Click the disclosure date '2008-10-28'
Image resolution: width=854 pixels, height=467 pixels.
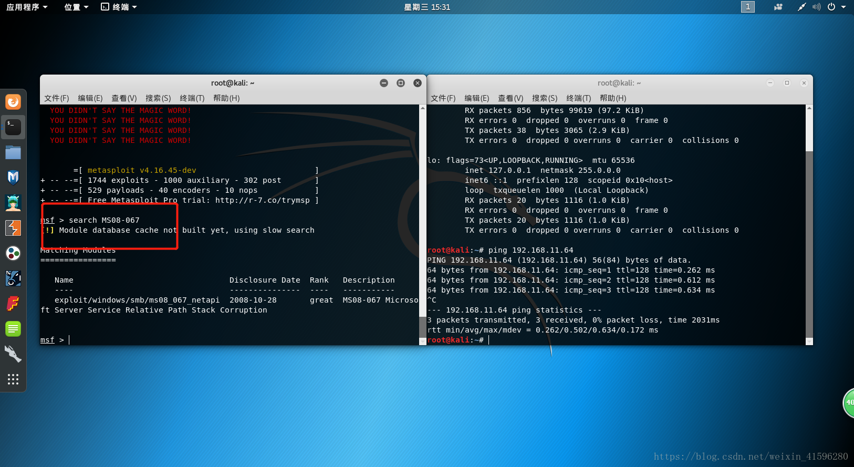click(x=253, y=300)
